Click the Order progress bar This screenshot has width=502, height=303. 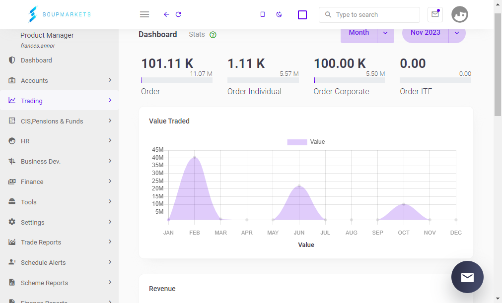click(177, 80)
